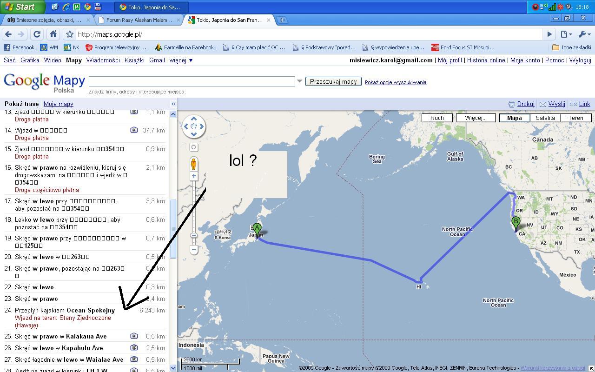Click the clock showing 18:18 in system tray

click(x=582, y=7)
